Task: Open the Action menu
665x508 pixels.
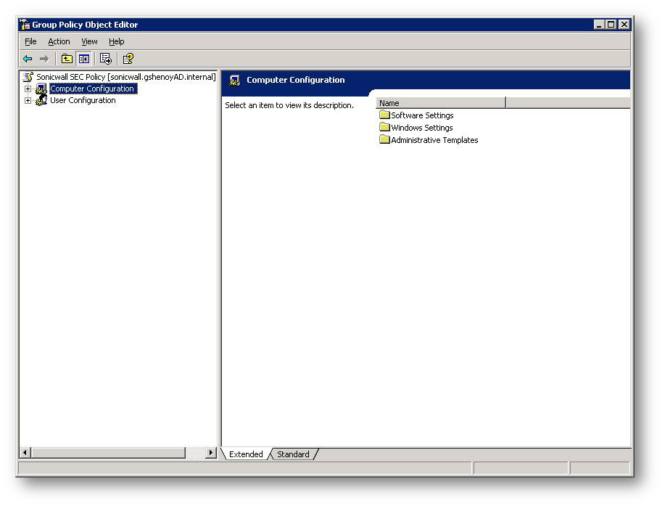Action: pos(59,42)
